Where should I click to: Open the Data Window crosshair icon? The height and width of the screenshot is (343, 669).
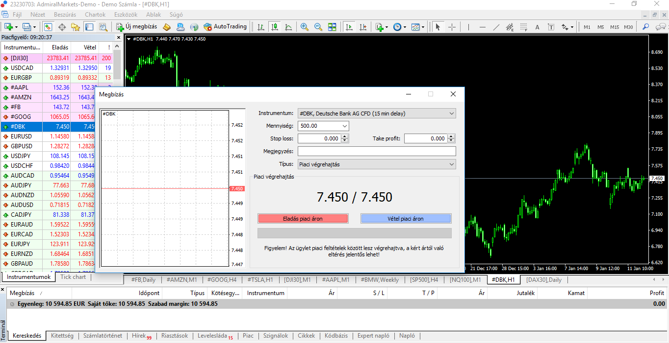(62, 27)
